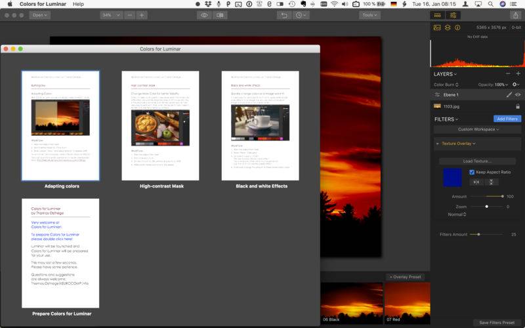Show image info circle icon
The image size is (525, 328).
[457, 28]
